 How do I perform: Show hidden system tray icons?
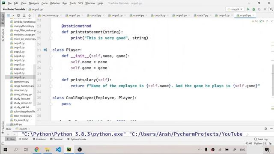pos(199,149)
